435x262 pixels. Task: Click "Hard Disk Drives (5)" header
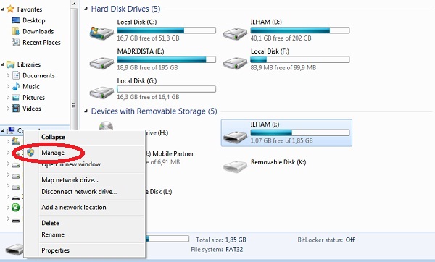click(125, 9)
